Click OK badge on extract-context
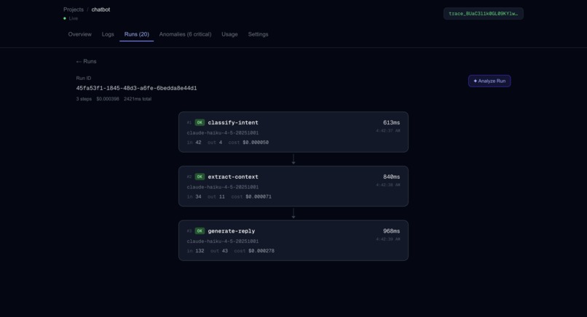 200,177
